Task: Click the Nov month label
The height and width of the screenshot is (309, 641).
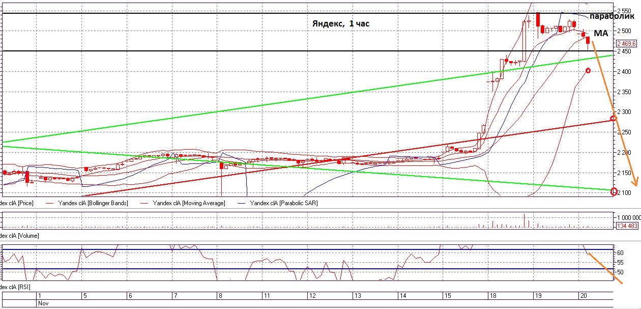Action: coord(43,303)
